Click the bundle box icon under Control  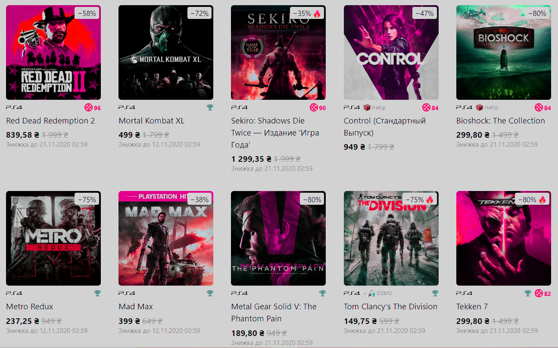[367, 108]
